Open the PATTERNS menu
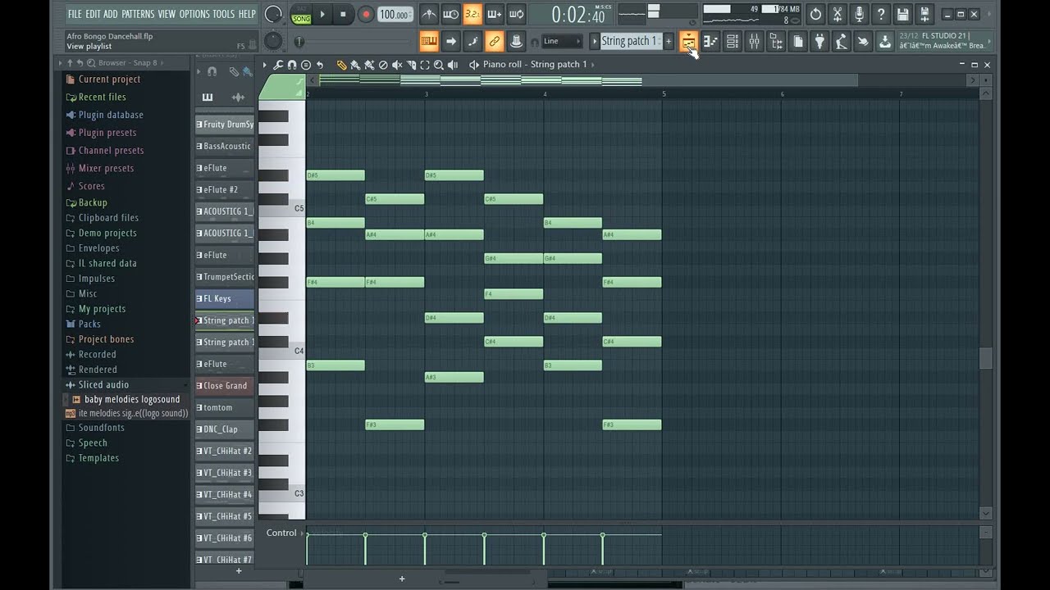This screenshot has height=590, width=1050. coord(138,14)
